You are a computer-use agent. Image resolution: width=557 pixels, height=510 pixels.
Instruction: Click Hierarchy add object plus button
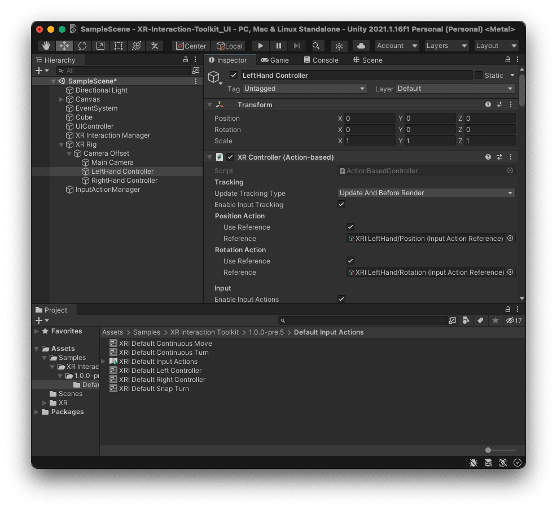(x=42, y=71)
